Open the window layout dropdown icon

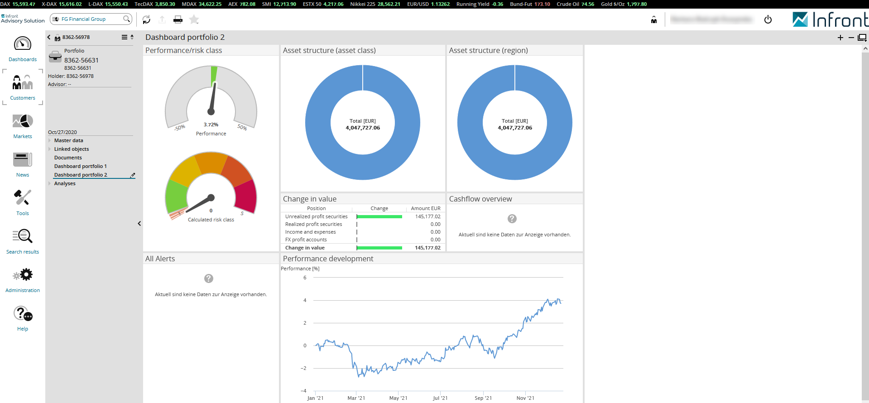[x=862, y=38]
